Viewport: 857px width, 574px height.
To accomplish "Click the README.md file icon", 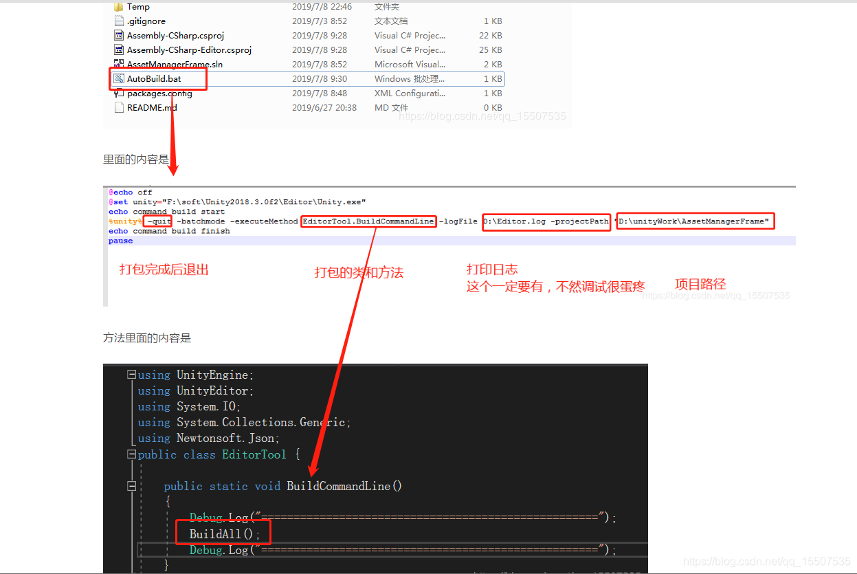I will pyautogui.click(x=118, y=108).
